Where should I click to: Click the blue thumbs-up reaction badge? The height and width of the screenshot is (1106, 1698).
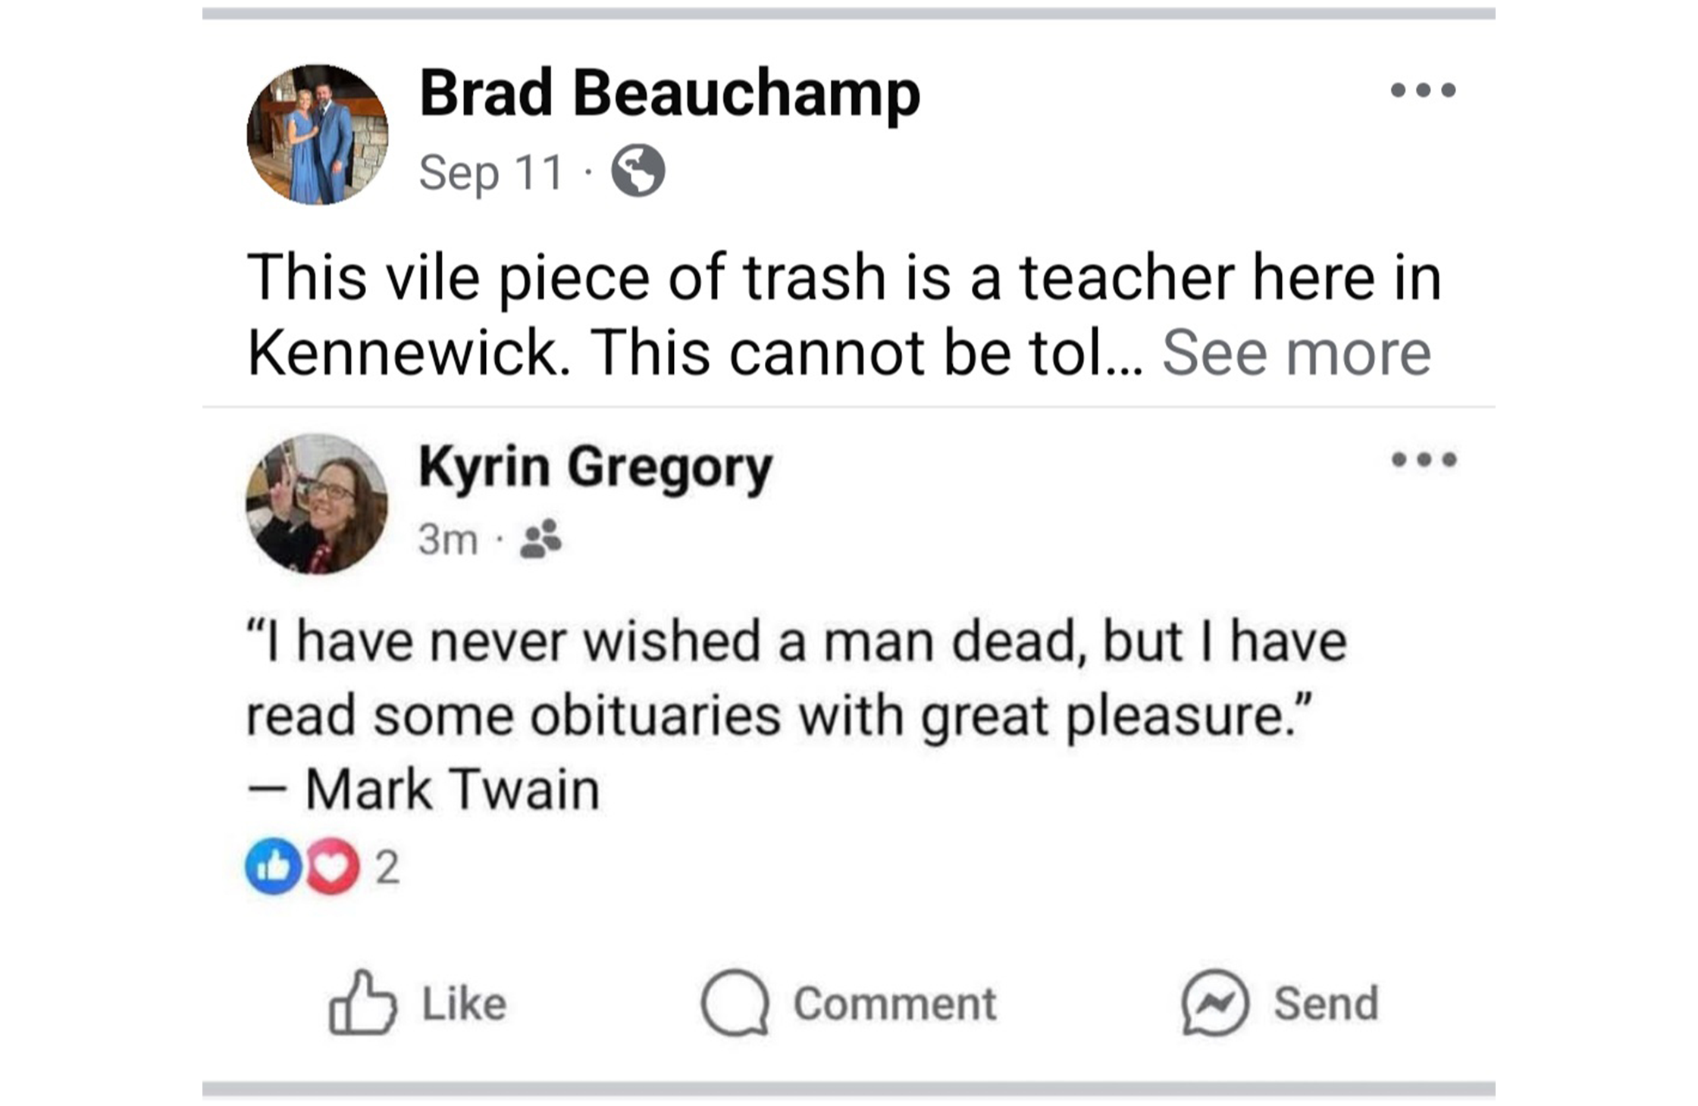click(273, 867)
